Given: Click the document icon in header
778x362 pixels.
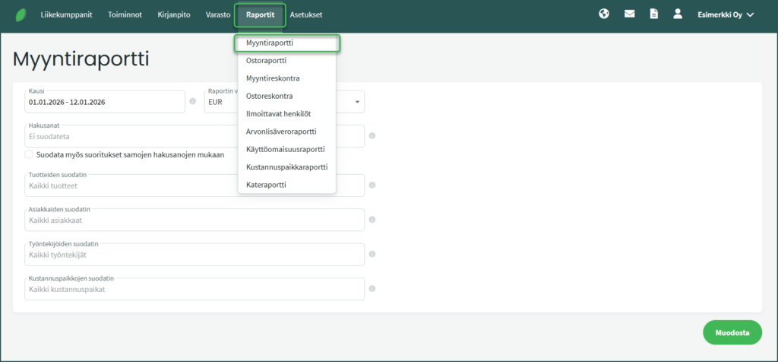Looking at the screenshot, I should [653, 14].
